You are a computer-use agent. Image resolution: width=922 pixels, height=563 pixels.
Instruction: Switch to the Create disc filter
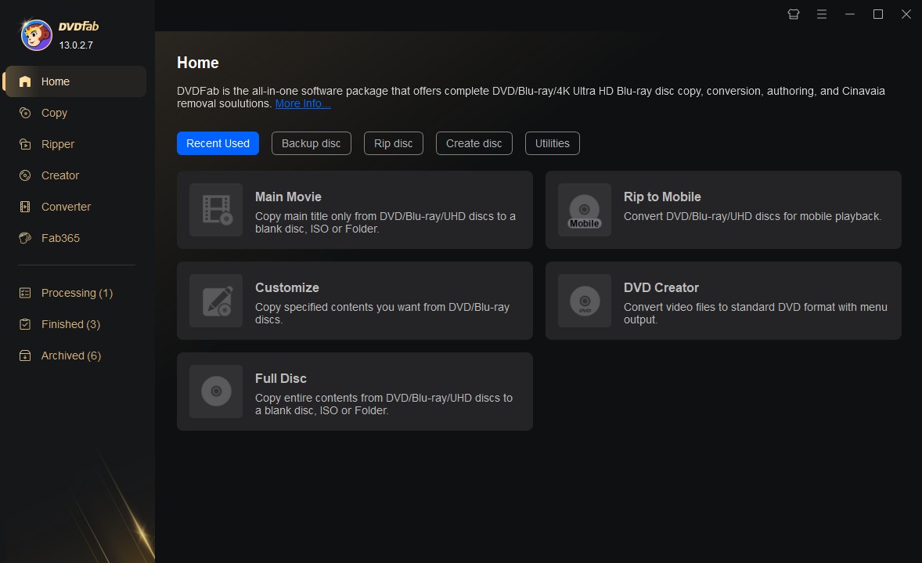tap(474, 143)
